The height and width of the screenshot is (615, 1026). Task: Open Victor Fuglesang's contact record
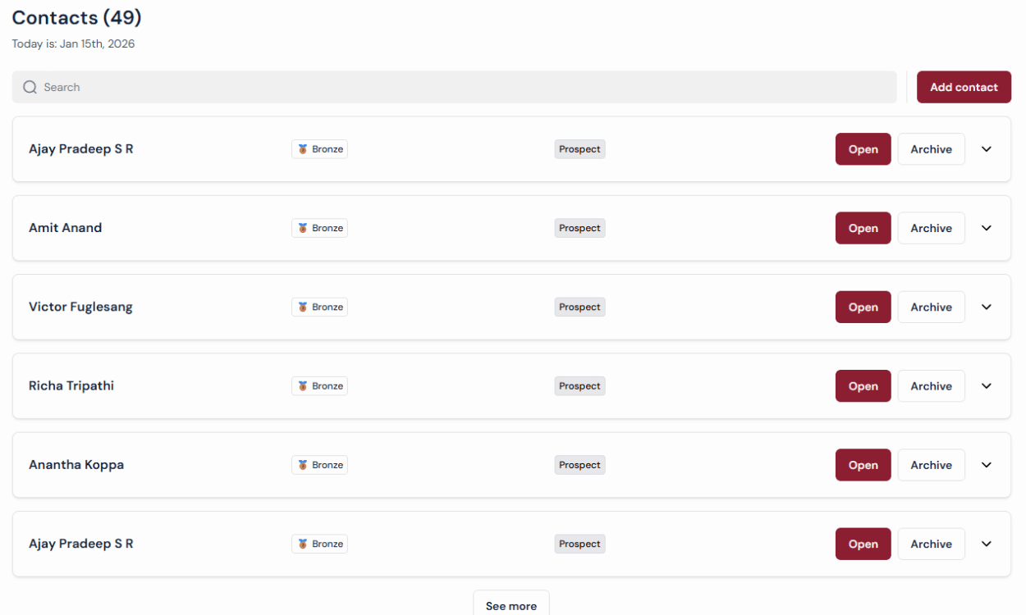point(863,307)
